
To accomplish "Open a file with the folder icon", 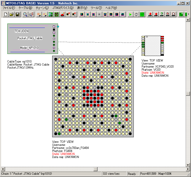I will [12, 14].
